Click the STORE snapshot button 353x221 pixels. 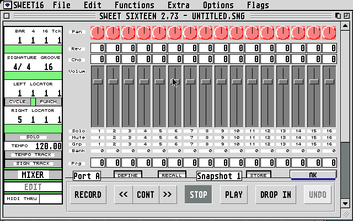[257, 175]
